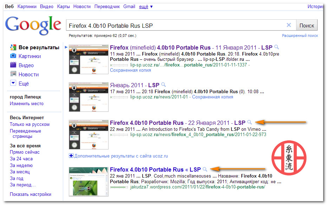Filter by Только на русском
327x205 pixels.
tap(30, 124)
